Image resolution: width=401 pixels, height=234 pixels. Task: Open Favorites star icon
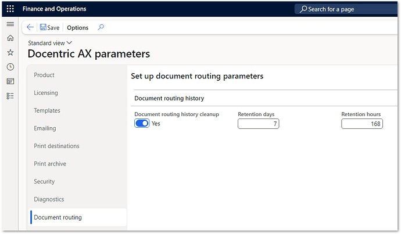coord(10,53)
